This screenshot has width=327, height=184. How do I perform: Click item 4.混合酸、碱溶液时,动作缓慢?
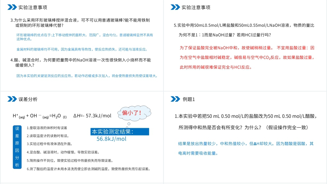coord(63,152)
